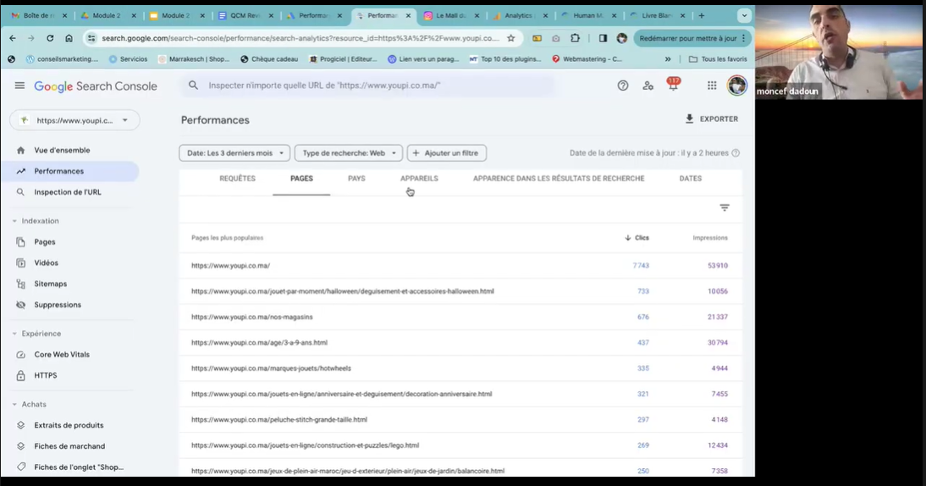
Task: Open the Google account avatar
Action: (736, 86)
